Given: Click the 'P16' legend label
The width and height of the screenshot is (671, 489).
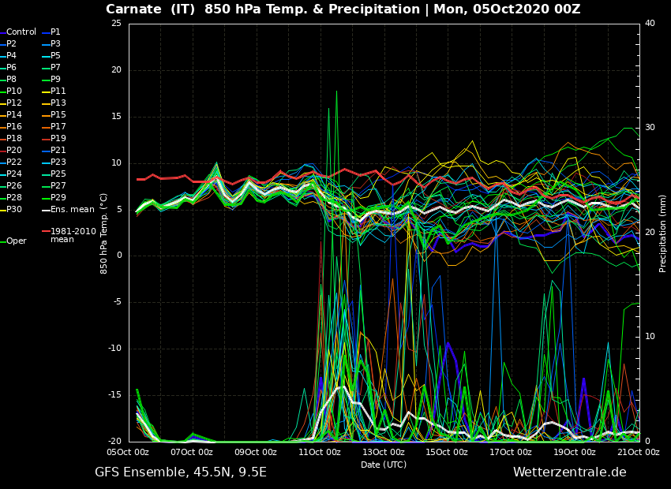Looking at the screenshot, I should [x=13, y=126].
